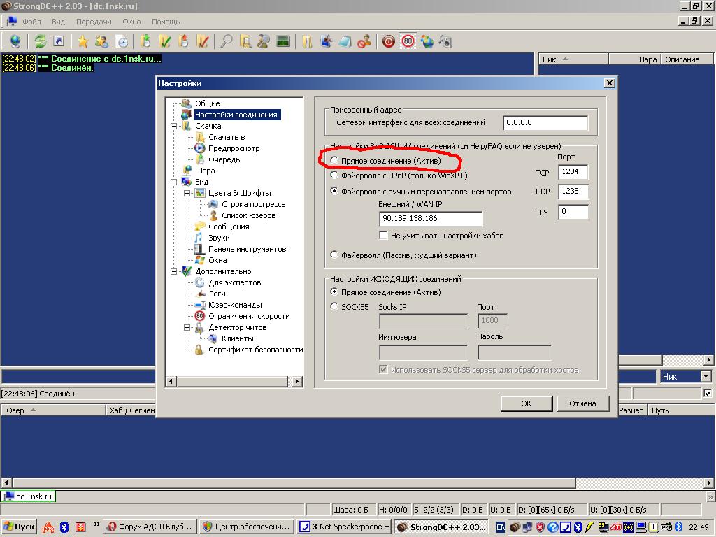Open Upload Queue toolbar icon
Screen dimensions: 716x537
click(x=184, y=41)
